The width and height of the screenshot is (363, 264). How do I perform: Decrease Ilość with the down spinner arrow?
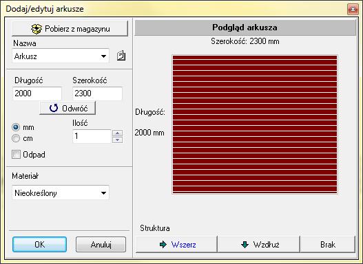pos(118,140)
